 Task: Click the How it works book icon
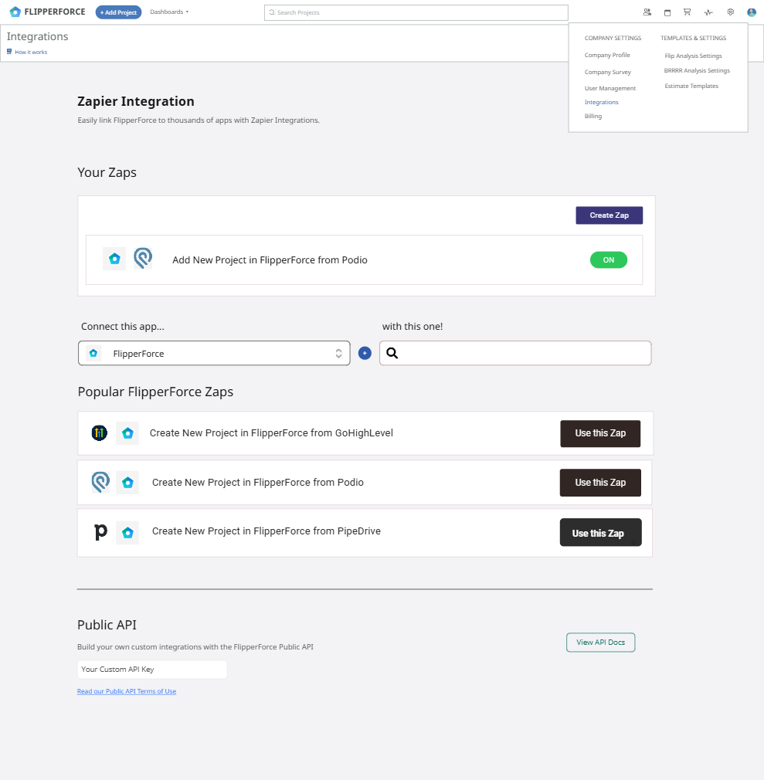[x=9, y=52]
